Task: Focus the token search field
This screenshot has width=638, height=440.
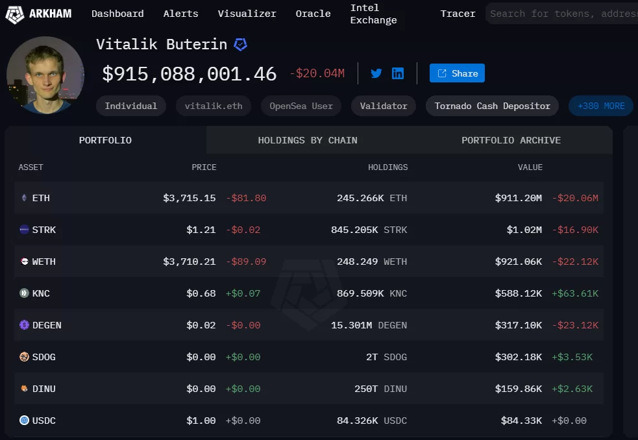Action: click(561, 14)
